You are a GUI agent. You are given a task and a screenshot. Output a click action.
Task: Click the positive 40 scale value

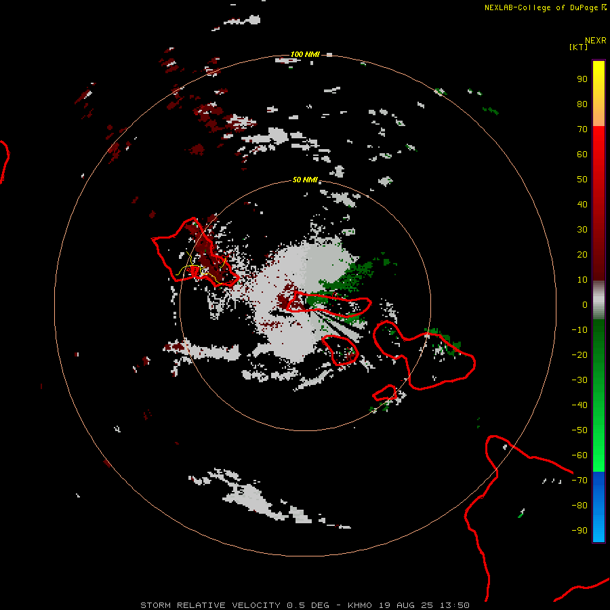click(582, 204)
